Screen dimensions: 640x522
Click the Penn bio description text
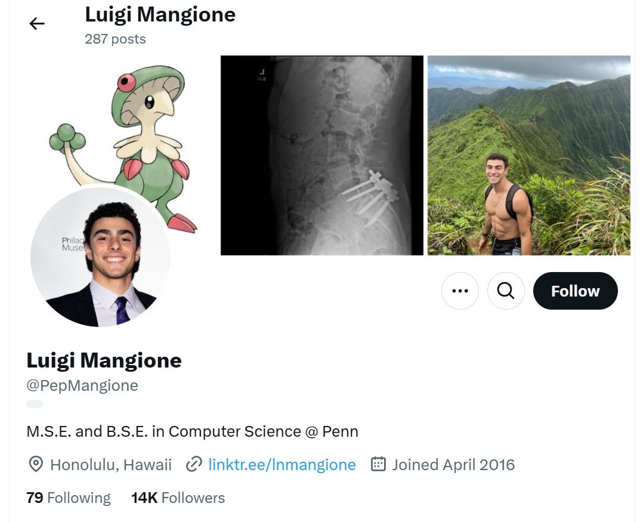[x=192, y=431]
